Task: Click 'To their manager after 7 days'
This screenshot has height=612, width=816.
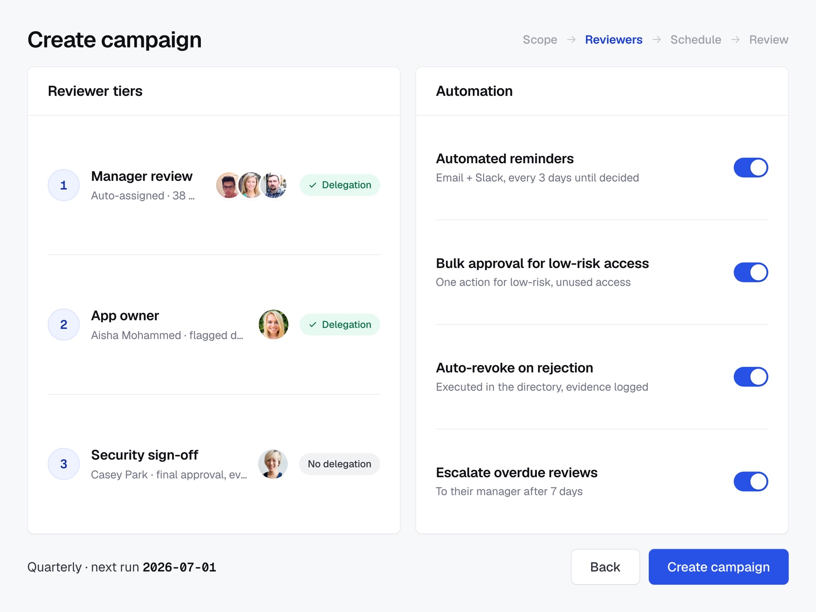Action: pos(509,491)
